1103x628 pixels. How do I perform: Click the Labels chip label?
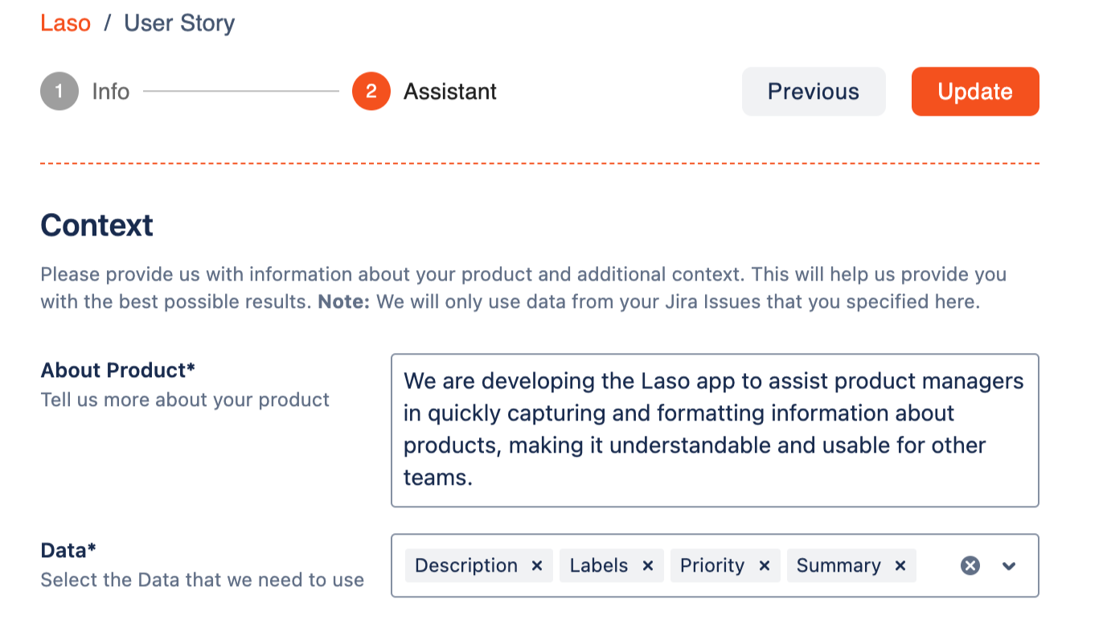pyautogui.click(x=598, y=566)
